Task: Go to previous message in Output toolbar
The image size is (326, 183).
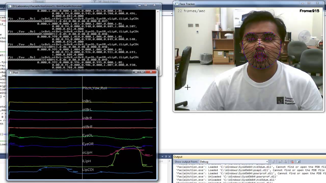Action: [280, 162]
